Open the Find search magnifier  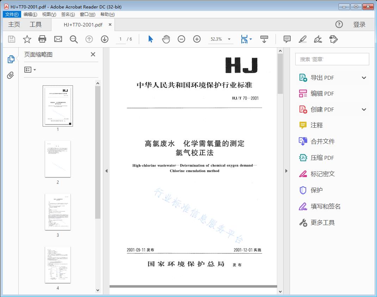[x=73, y=39]
